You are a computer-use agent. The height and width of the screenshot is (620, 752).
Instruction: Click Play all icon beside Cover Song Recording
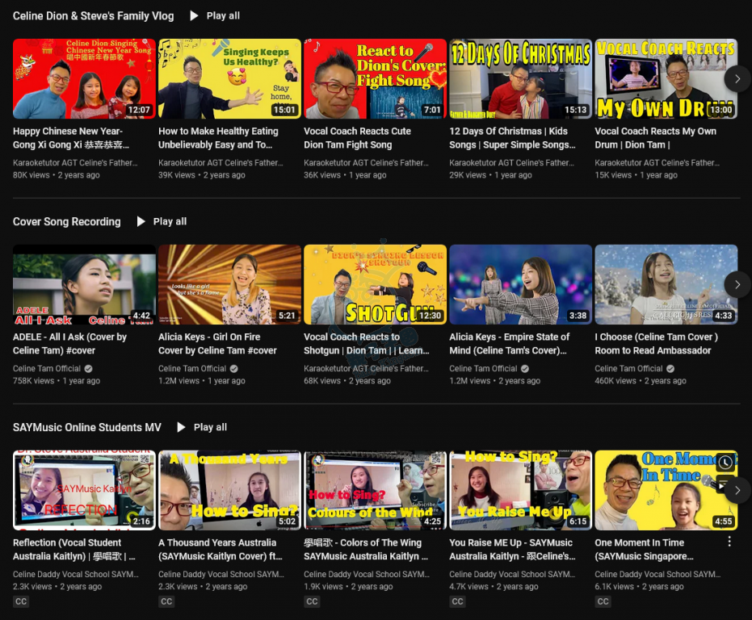141,221
